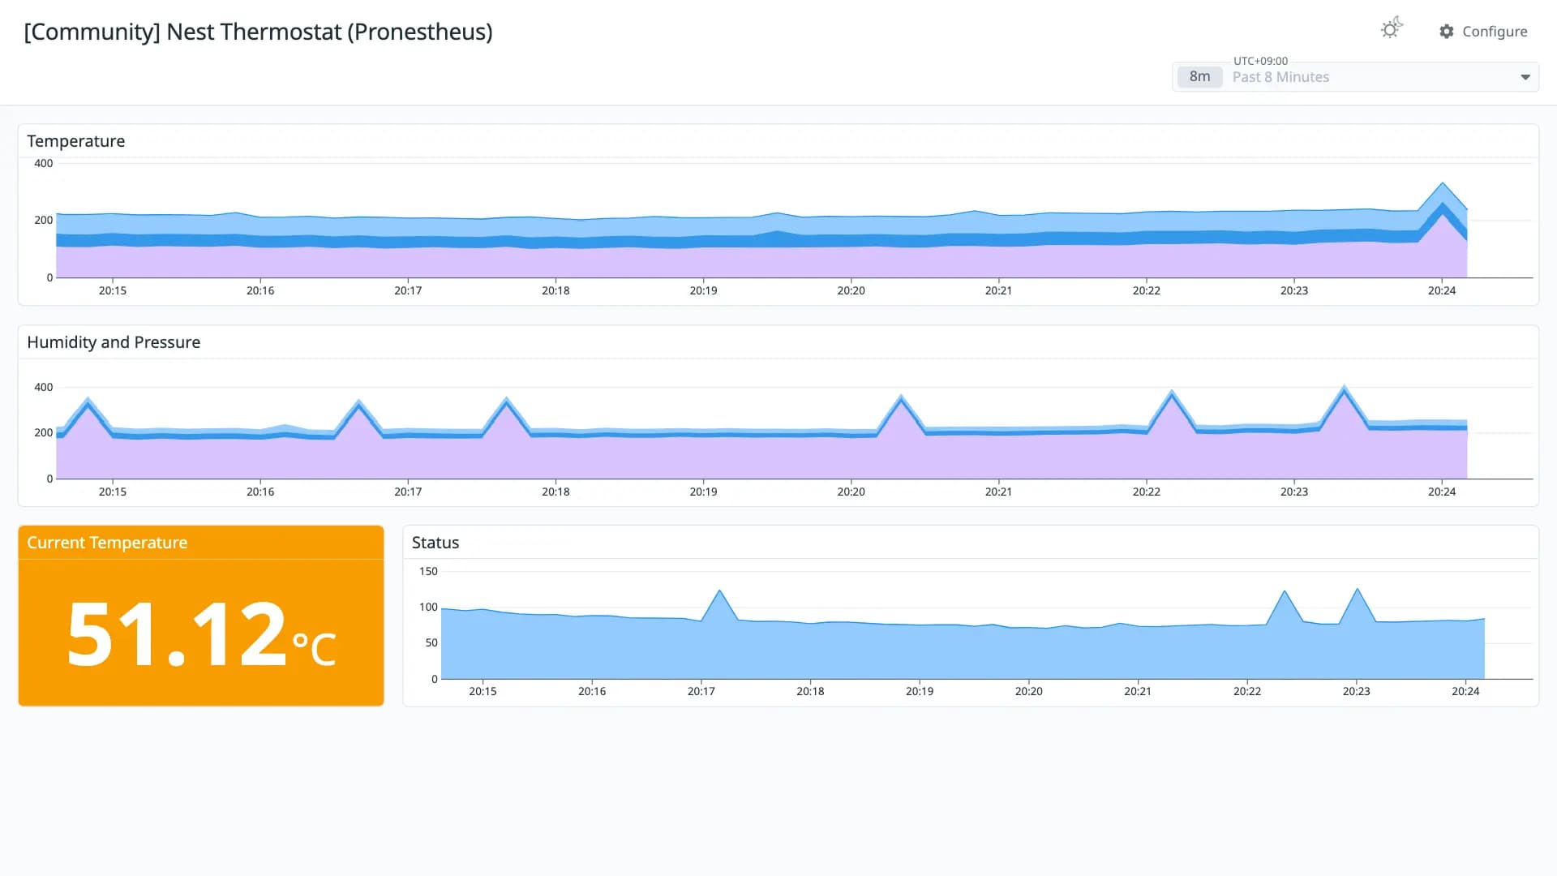This screenshot has width=1557, height=876.
Task: Click the 20:21 label on the Humidity axis
Action: pos(998,492)
